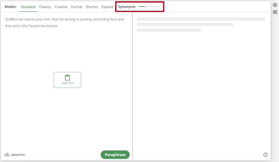279x162 pixels.
Task: Switch to Shorten mode
Action: click(x=92, y=7)
